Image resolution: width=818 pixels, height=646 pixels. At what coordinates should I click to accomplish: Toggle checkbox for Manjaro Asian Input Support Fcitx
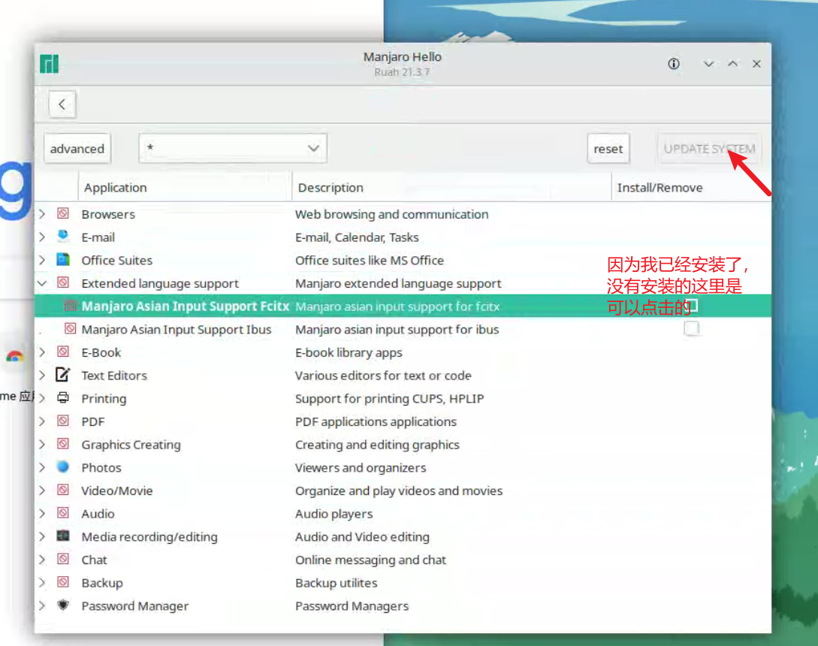coord(691,306)
